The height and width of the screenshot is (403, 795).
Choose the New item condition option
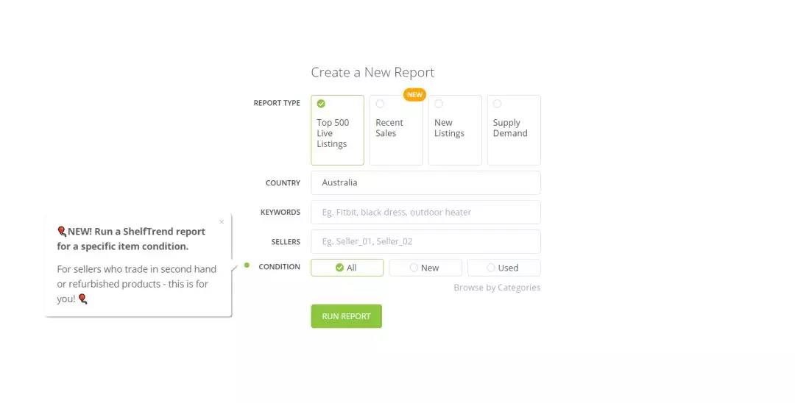point(425,268)
